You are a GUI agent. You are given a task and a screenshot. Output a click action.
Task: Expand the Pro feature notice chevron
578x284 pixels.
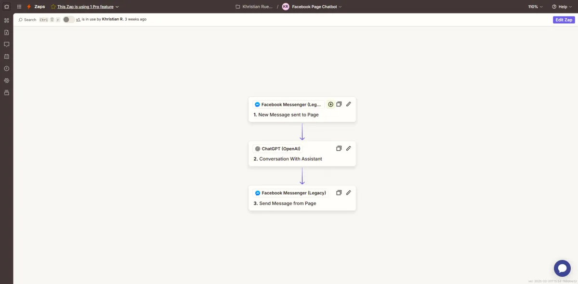[x=117, y=7]
